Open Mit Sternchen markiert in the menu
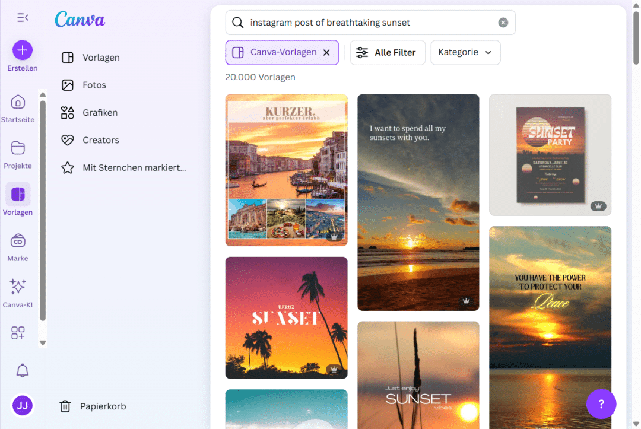The image size is (641, 429). [x=123, y=167]
